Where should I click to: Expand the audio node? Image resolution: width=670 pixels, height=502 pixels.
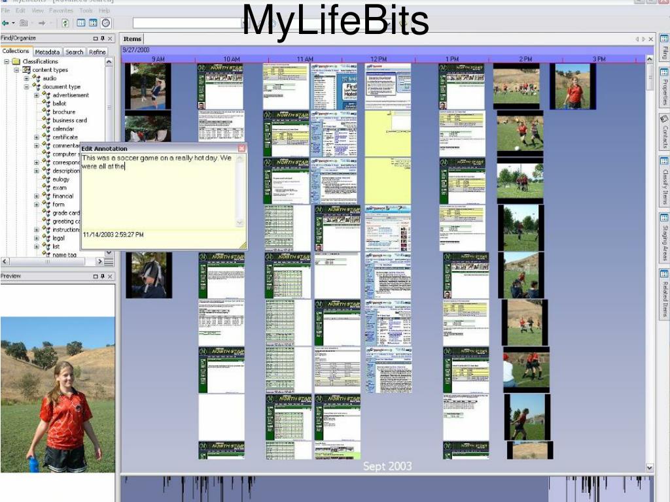pos(26,78)
